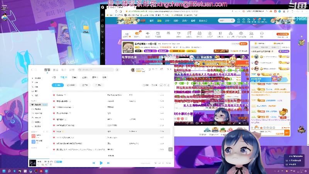Collapse the lower sidebar playlists section chevron
This screenshot has height=174, width=309.
coord(47,148)
